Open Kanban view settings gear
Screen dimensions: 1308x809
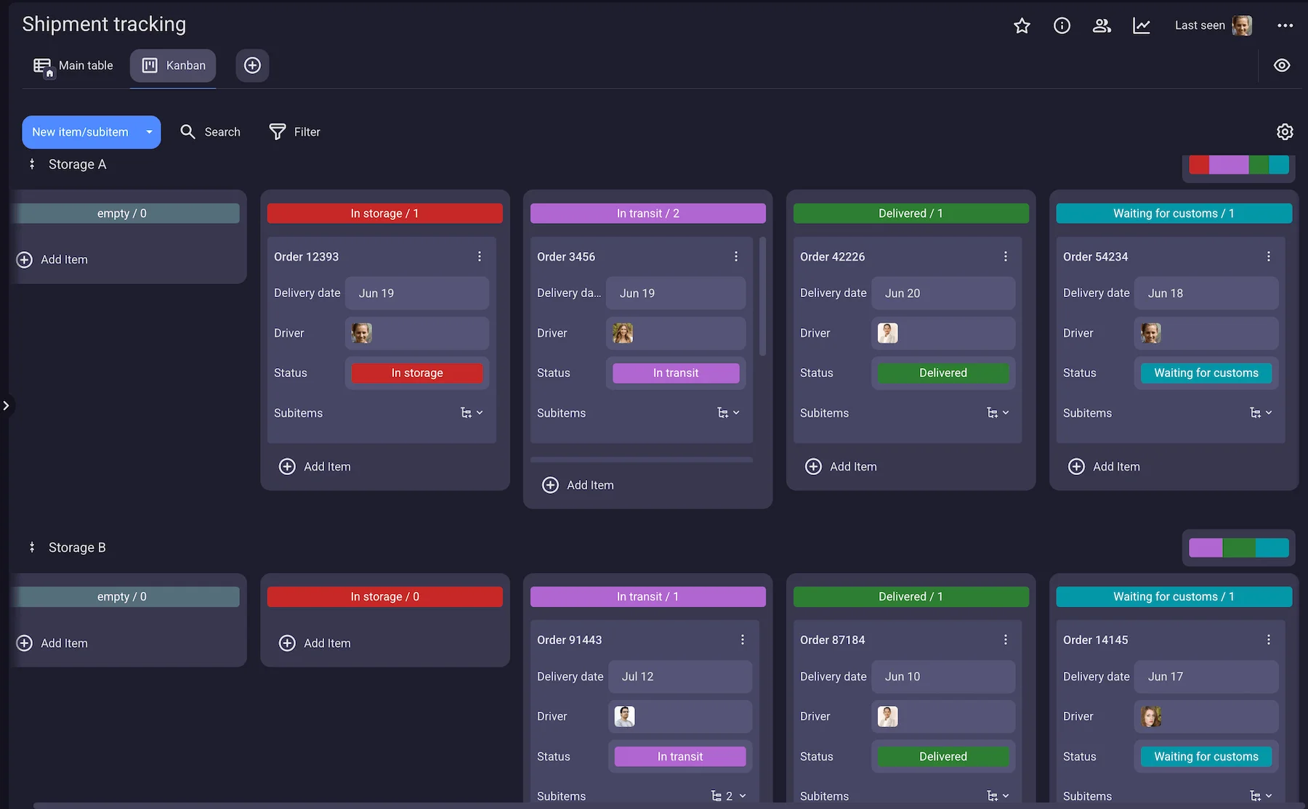click(x=1285, y=131)
